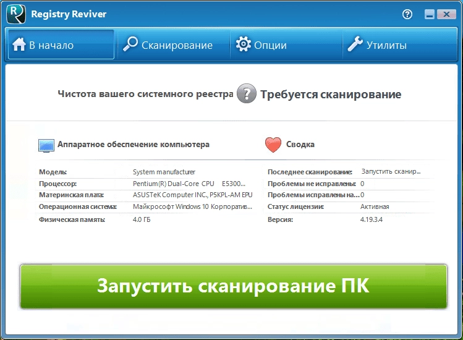This screenshot has height=340, width=463.
Task: Click the Аппаратное обеспечение компьютера heading
Action: 134,145
